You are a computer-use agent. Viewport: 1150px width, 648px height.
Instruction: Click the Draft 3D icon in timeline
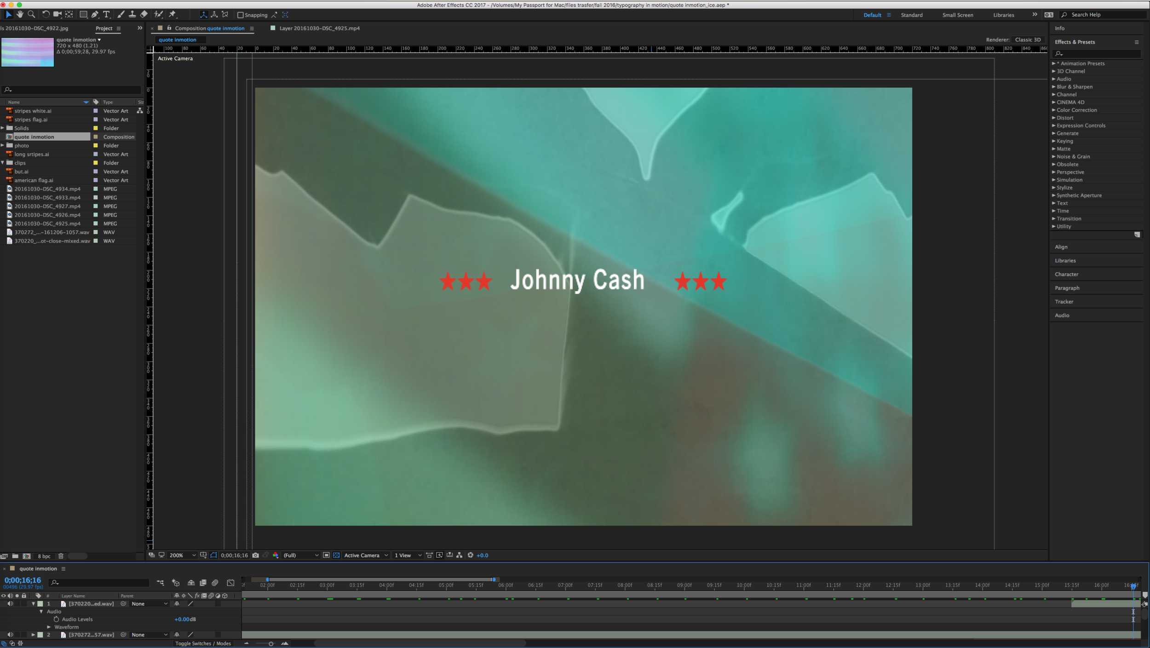[x=175, y=583]
